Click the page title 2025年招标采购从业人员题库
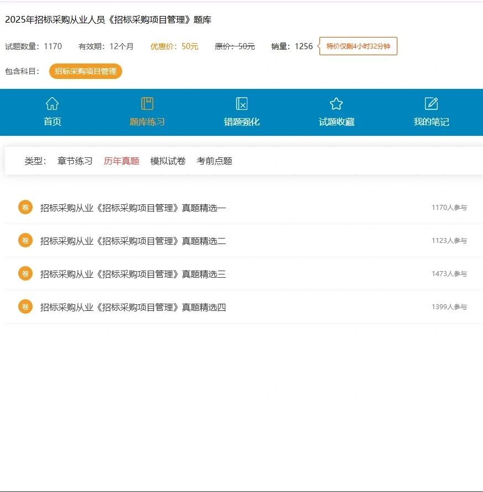483x492 pixels. pos(109,19)
